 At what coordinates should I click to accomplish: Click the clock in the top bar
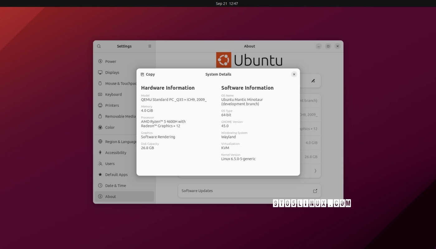point(227,3)
